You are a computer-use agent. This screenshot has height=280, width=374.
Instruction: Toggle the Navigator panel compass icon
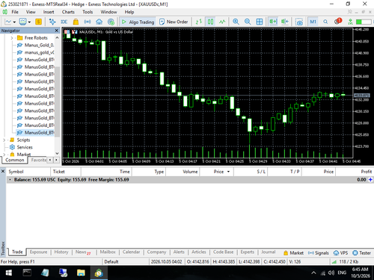[x=52, y=22]
